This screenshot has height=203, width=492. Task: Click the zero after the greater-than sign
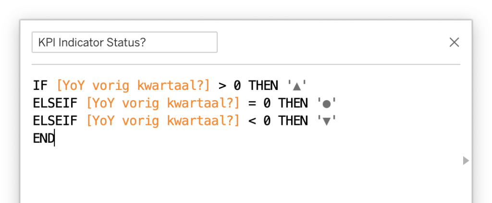[x=237, y=86]
